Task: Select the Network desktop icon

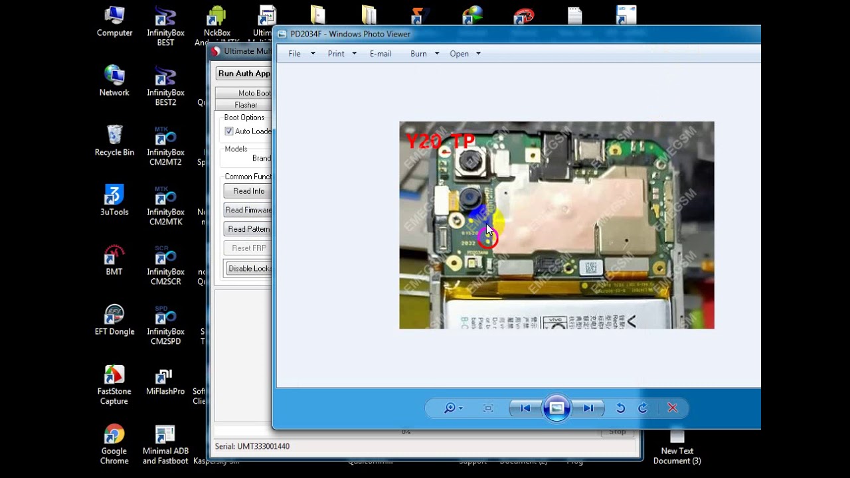Action: (114, 81)
